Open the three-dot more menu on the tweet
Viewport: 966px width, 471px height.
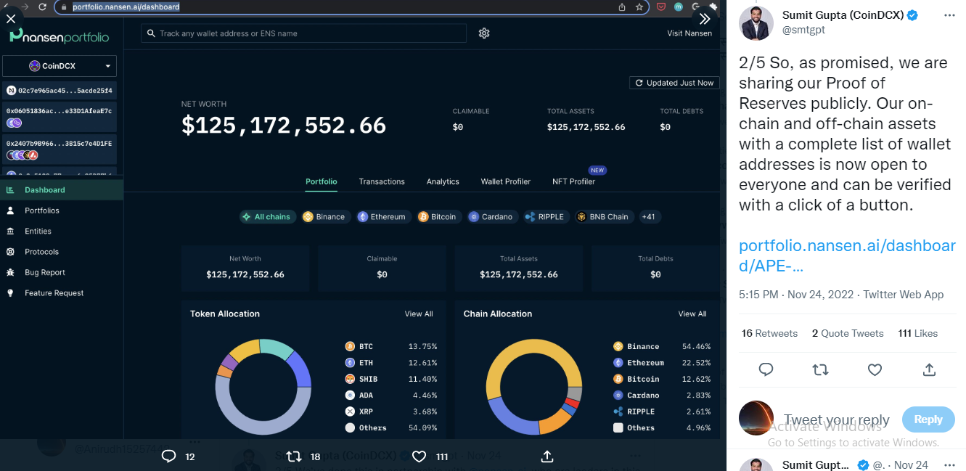(949, 15)
